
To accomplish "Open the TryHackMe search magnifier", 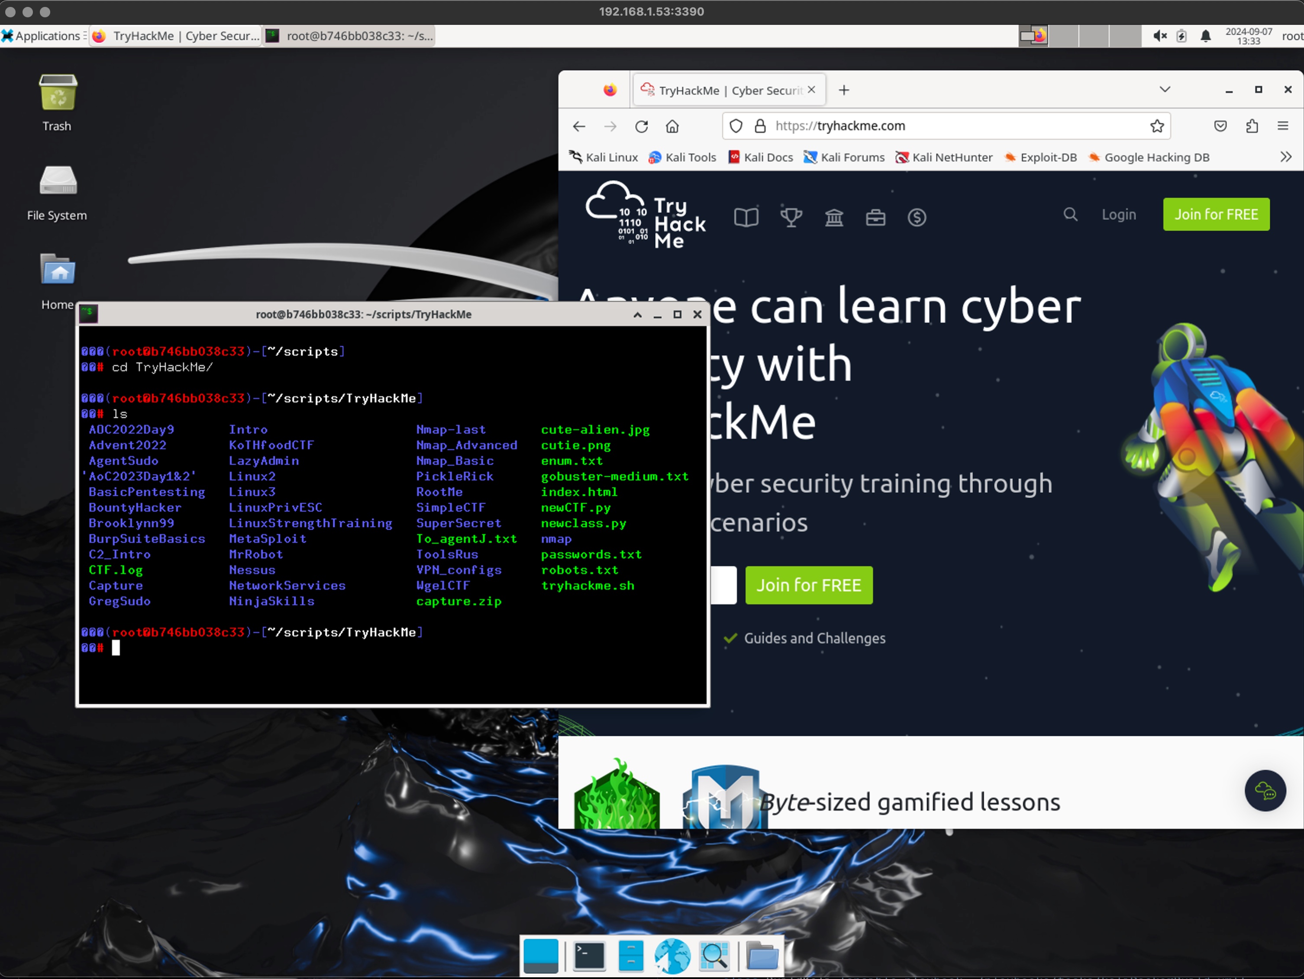I will click(x=1071, y=215).
